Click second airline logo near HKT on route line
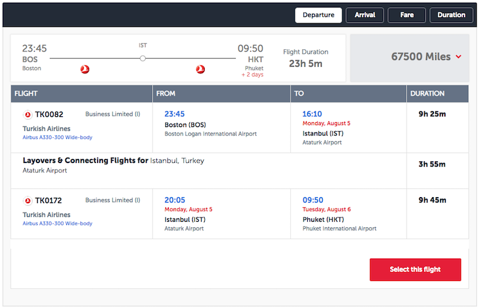Image resolution: width=479 pixels, height=308 pixels. click(x=201, y=70)
